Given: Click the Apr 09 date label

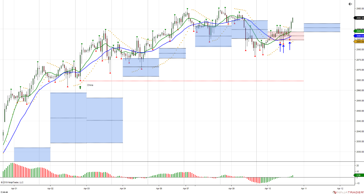Looking at the screenshot, I should point(232,188).
